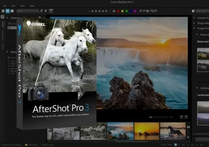This screenshot has height=147, width=209.
Task: Adjust the vertical thumbnail size slider
Action: point(188,134)
